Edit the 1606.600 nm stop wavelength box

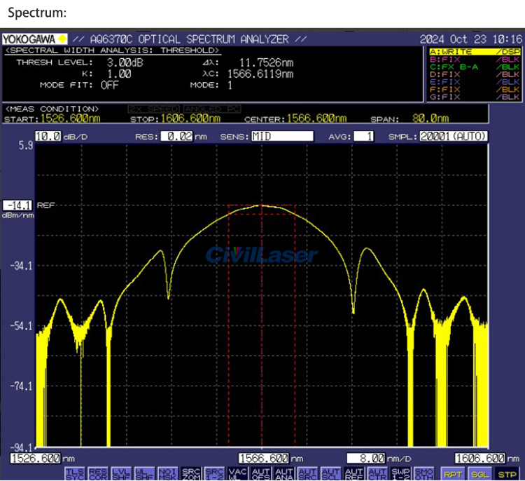[x=479, y=458]
